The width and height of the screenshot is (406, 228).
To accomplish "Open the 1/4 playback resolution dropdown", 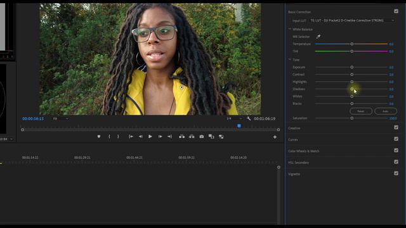I will [234, 118].
